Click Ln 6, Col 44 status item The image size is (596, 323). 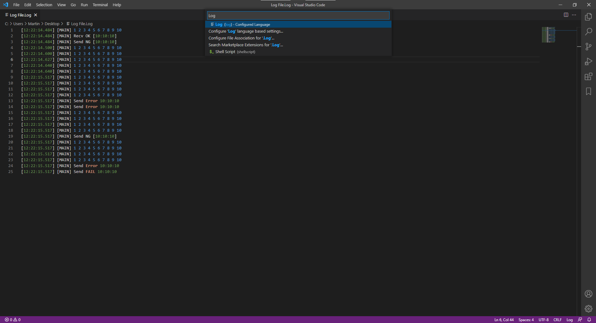coord(504,320)
